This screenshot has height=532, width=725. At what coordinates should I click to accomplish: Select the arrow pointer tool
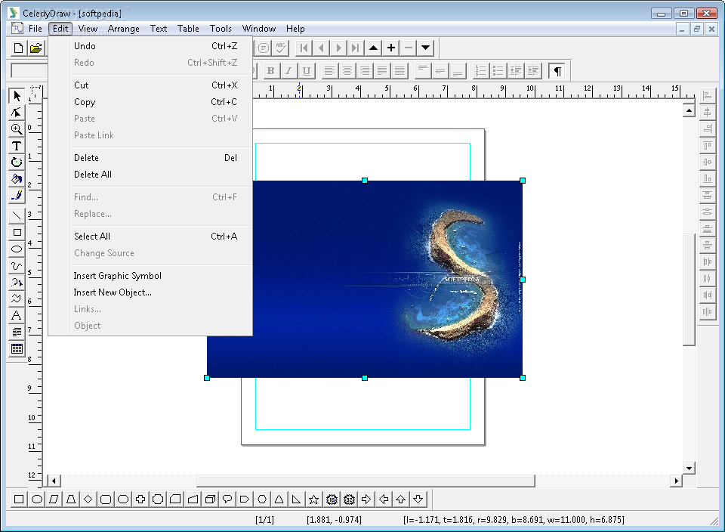pyautogui.click(x=17, y=96)
